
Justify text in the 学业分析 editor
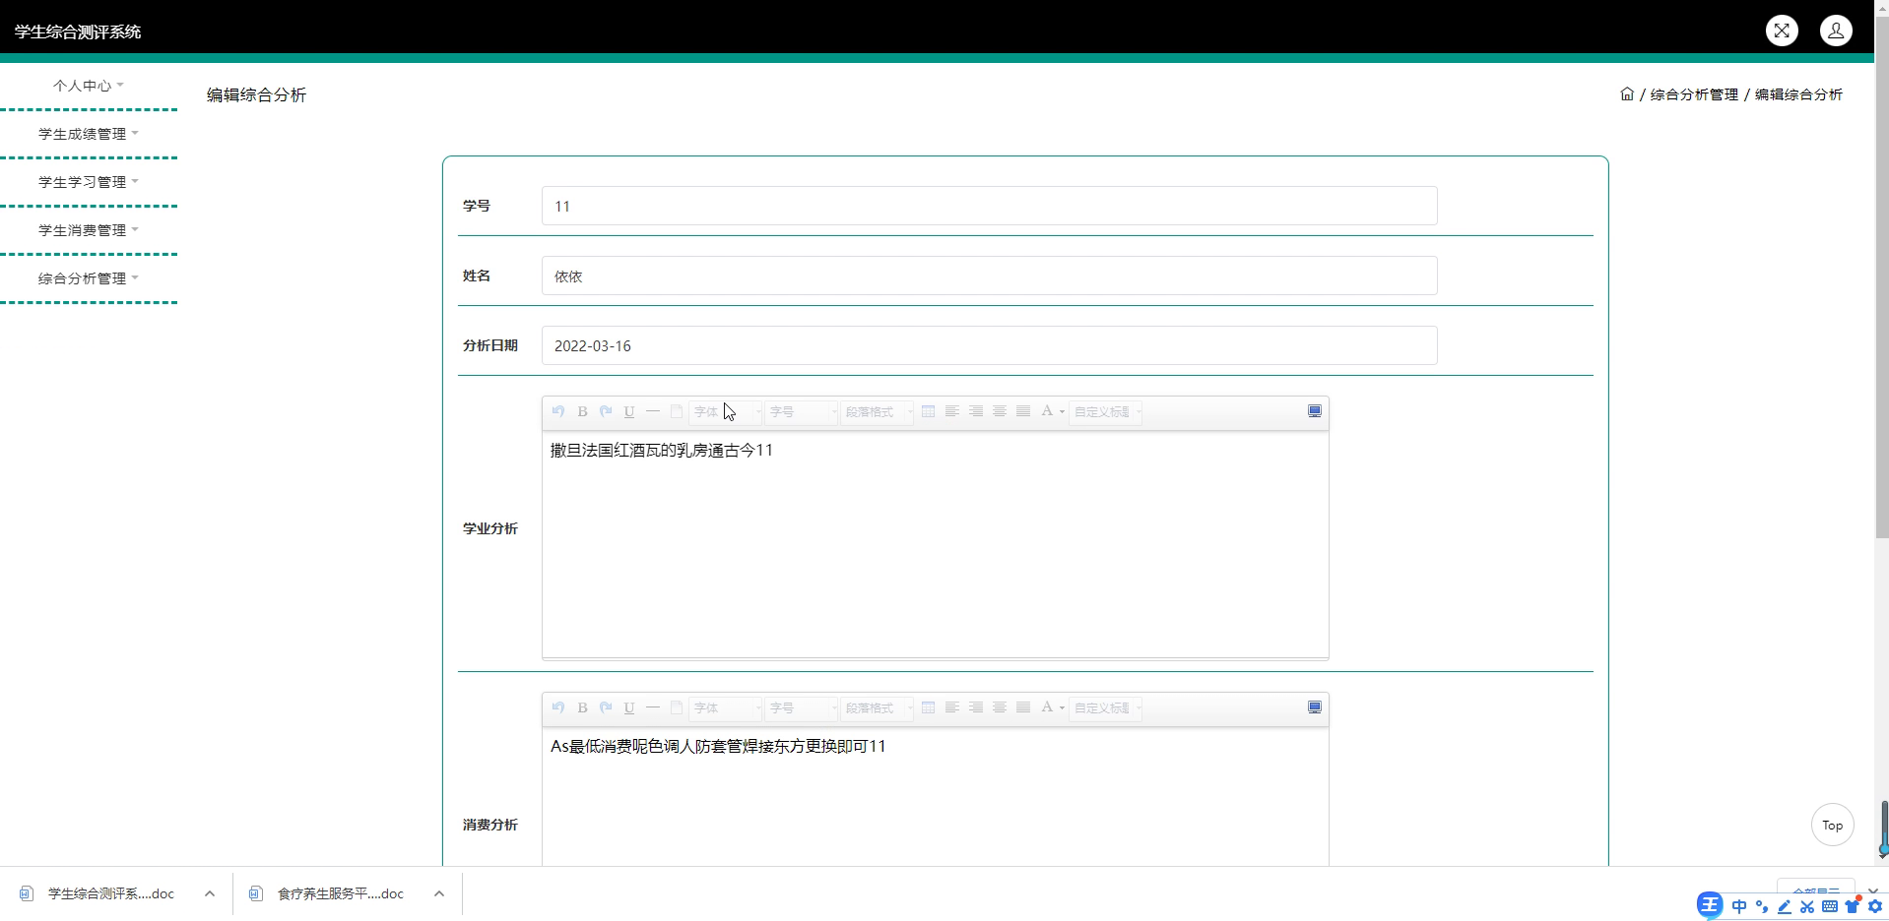[1022, 411]
